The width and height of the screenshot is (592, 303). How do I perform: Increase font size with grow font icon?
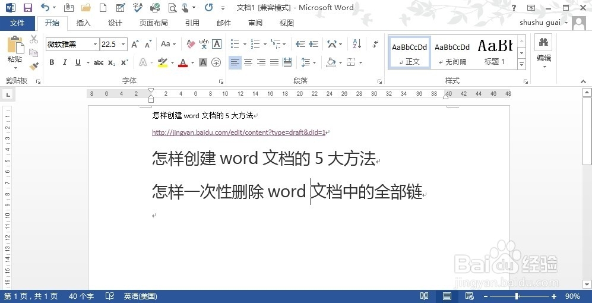point(135,44)
